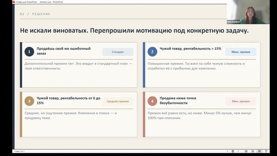
Task: Advance to next slide using right arrow
Action: (238, 151)
